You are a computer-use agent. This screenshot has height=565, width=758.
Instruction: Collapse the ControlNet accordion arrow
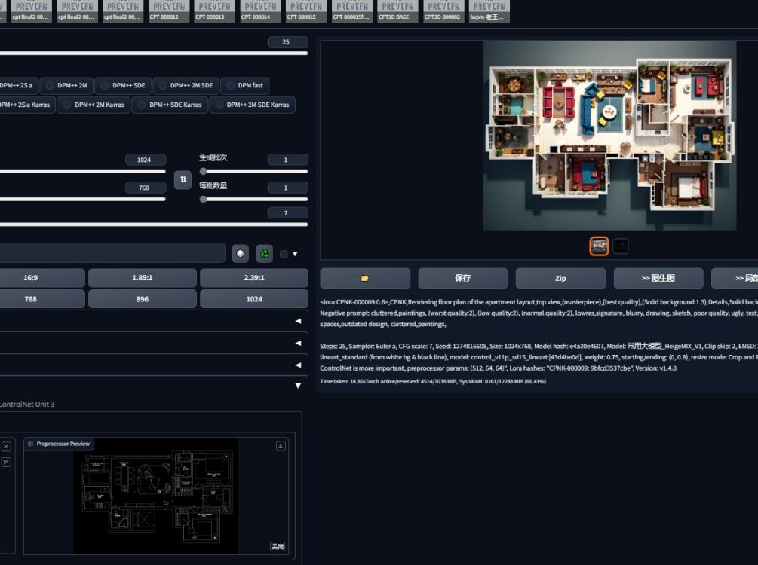coord(298,386)
